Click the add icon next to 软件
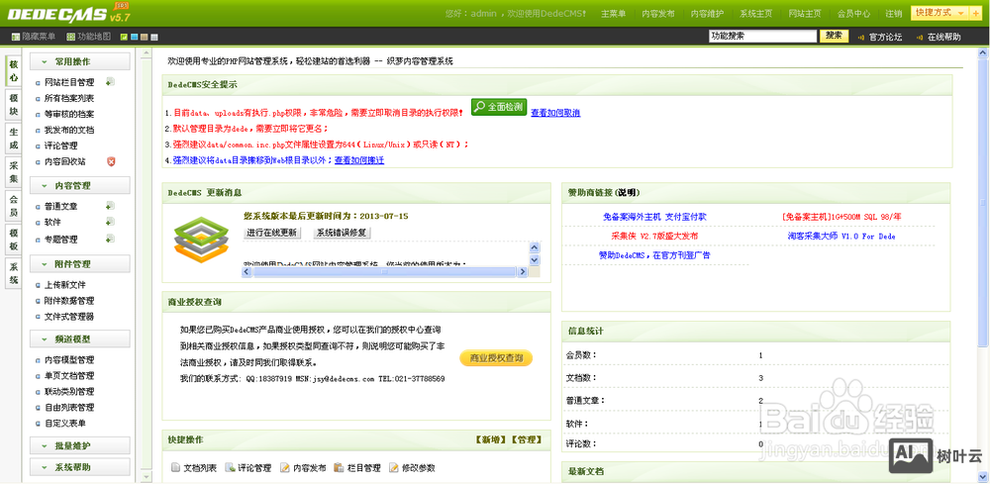 [x=110, y=222]
